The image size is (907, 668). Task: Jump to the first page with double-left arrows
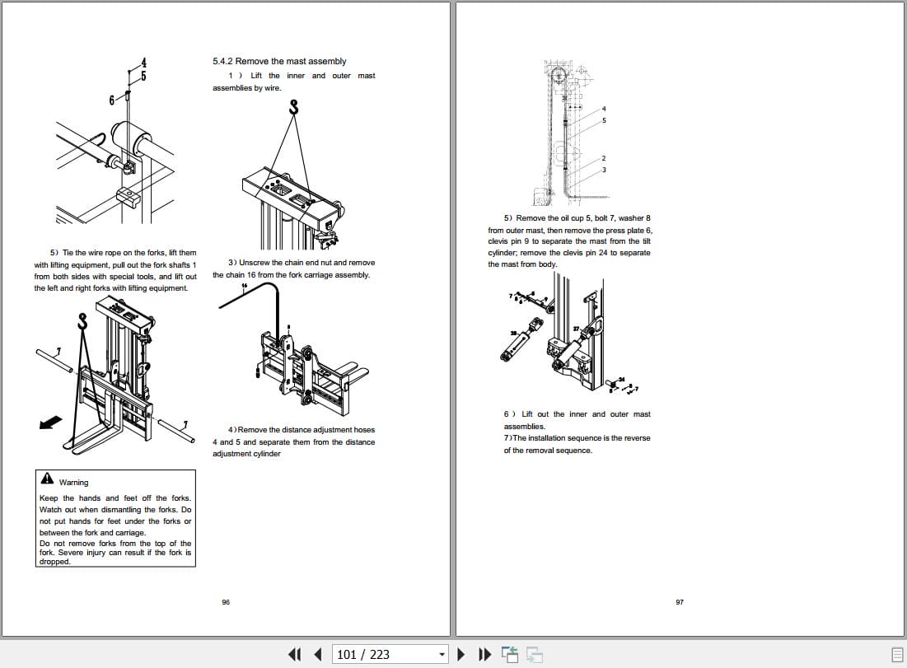point(294,653)
